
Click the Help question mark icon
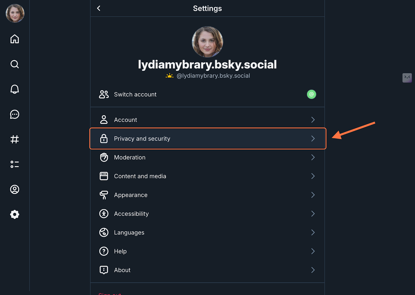[x=104, y=251]
